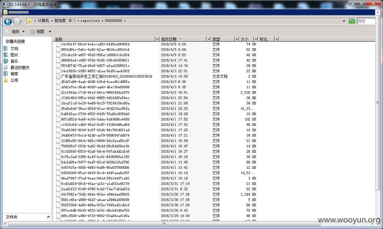Select the file icon of f31abcfd-a457-45d3-856a-c888b3cbc00d
Screen dimensions: 383x229
tap(58, 55)
